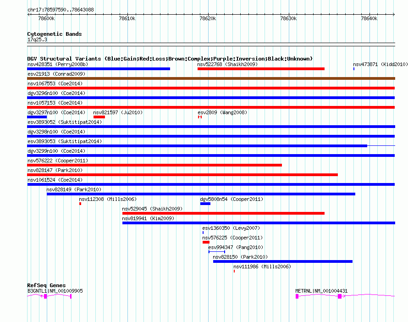Image resolution: width=408 pixels, height=322 pixels.
Task: Open the esv3893053 (Suktitipat2014) blue bar
Action: click(211, 146)
